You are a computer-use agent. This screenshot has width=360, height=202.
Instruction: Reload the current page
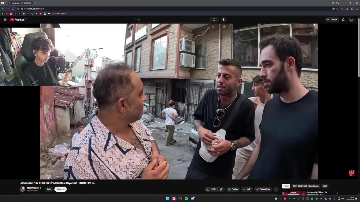[x=13, y=9]
